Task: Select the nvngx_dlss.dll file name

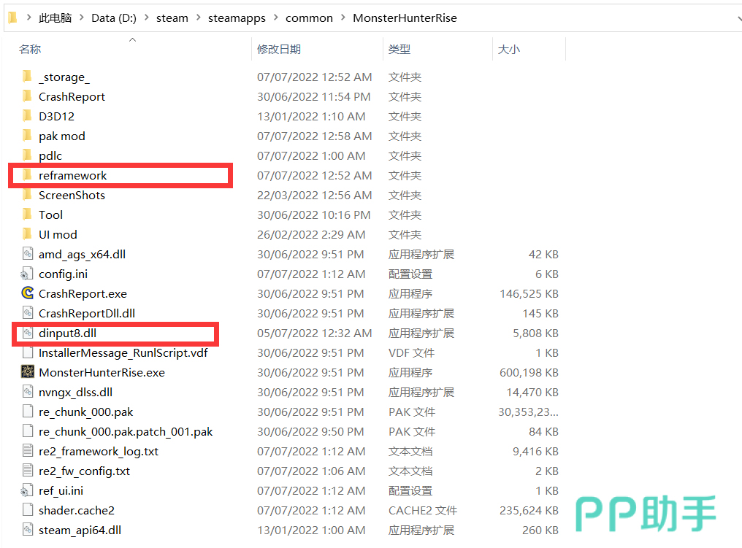Action: tap(76, 393)
